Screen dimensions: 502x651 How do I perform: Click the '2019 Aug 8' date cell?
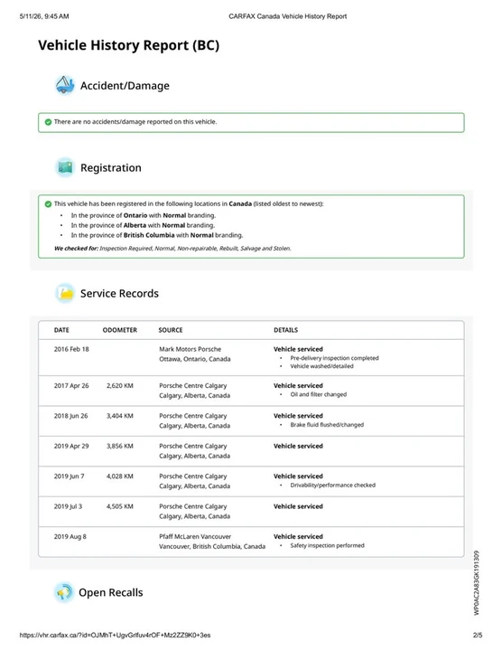pyautogui.click(x=70, y=537)
